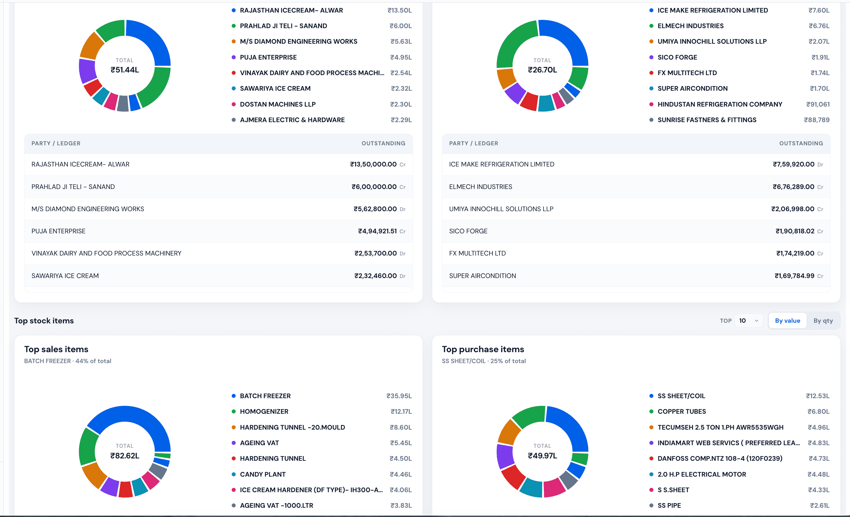
Task: Select the CANDY PLANT legend entry
Action: click(x=321, y=474)
